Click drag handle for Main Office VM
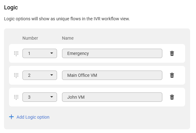 pyautogui.click(x=16, y=75)
